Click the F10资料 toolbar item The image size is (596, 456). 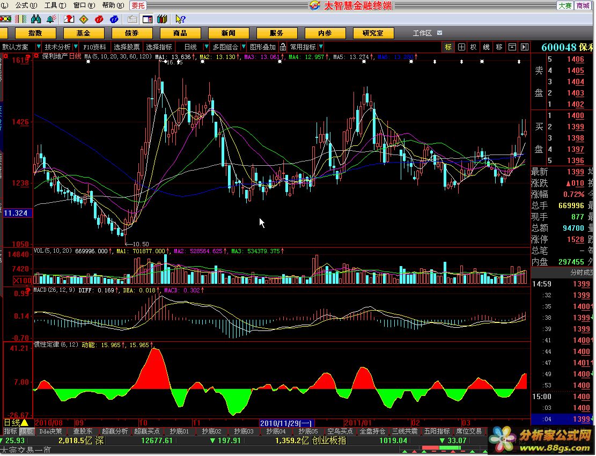point(94,47)
